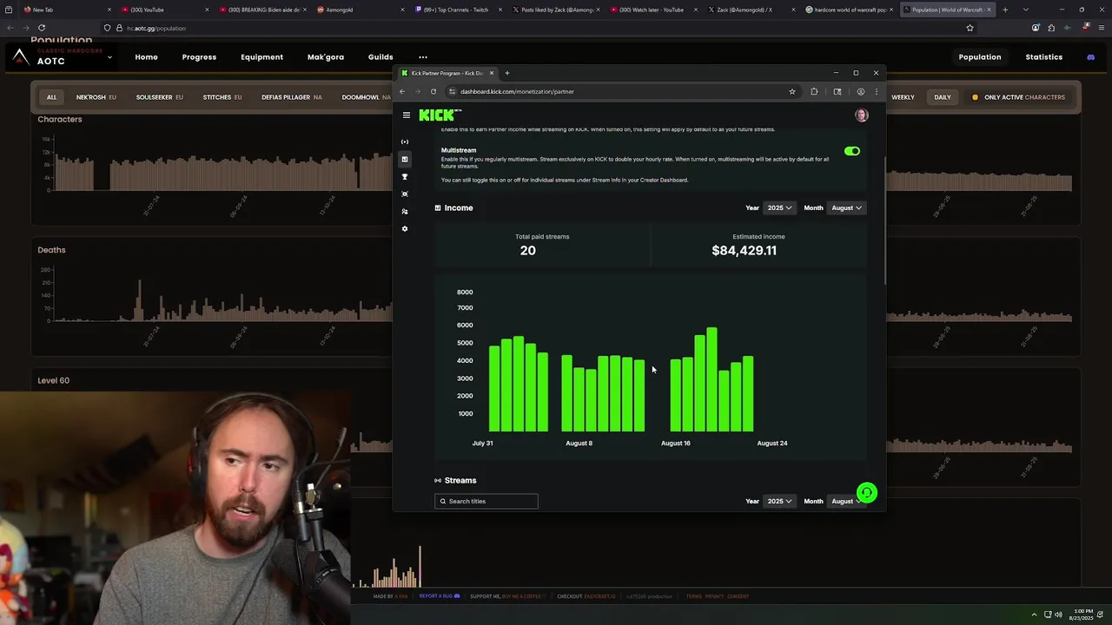Filter by Doomhowl NA realm
Viewport: 1112px width, 625px height.
coord(367,97)
